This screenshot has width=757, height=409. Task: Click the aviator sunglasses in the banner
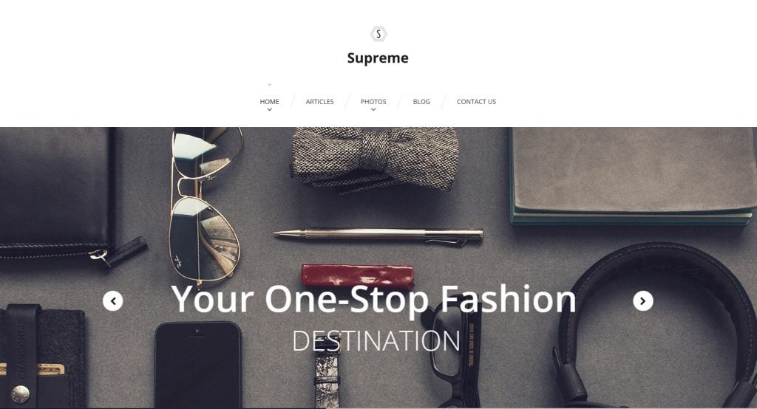(x=206, y=207)
